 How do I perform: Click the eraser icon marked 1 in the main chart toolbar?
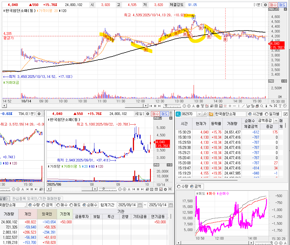[248, 106]
